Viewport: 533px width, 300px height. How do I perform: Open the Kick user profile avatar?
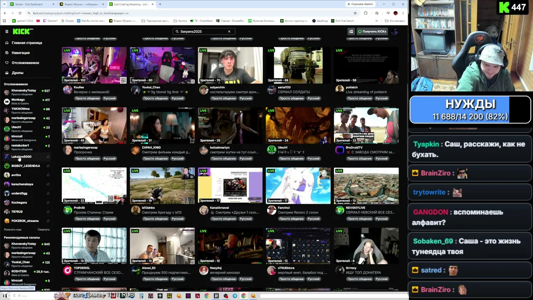click(395, 32)
